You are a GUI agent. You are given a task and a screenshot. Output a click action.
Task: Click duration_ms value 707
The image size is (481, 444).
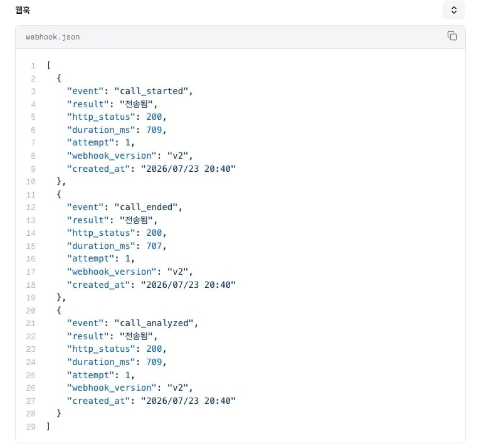click(154, 246)
